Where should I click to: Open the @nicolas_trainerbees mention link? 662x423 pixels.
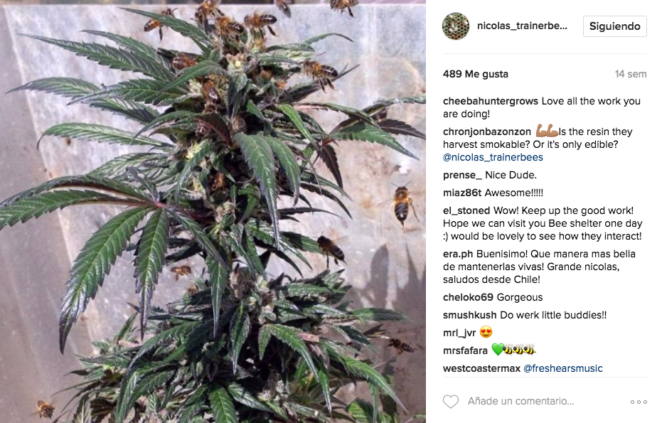click(493, 157)
